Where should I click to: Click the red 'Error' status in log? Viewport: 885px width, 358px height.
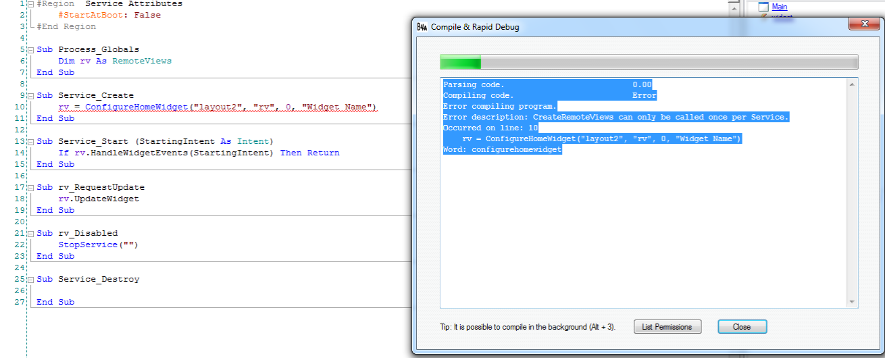(x=644, y=96)
